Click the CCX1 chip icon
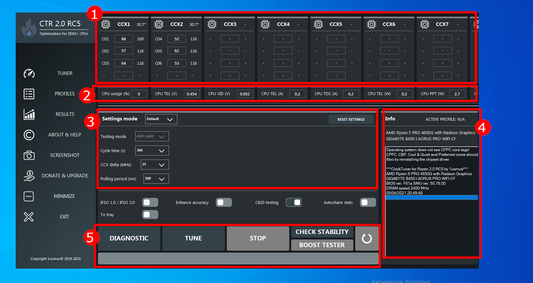533x283 pixels. click(x=106, y=24)
